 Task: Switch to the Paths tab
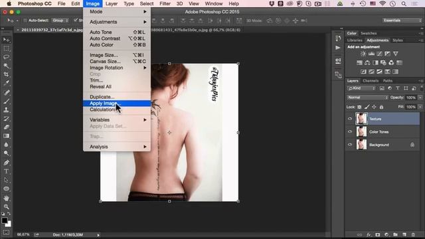388,81
